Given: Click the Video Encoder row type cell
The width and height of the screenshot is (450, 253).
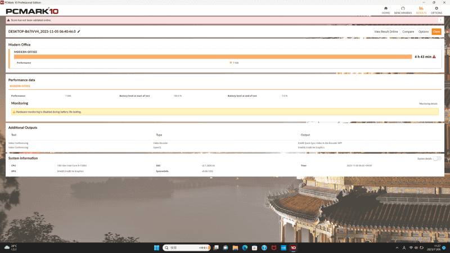Looking at the screenshot, I should (160, 143).
